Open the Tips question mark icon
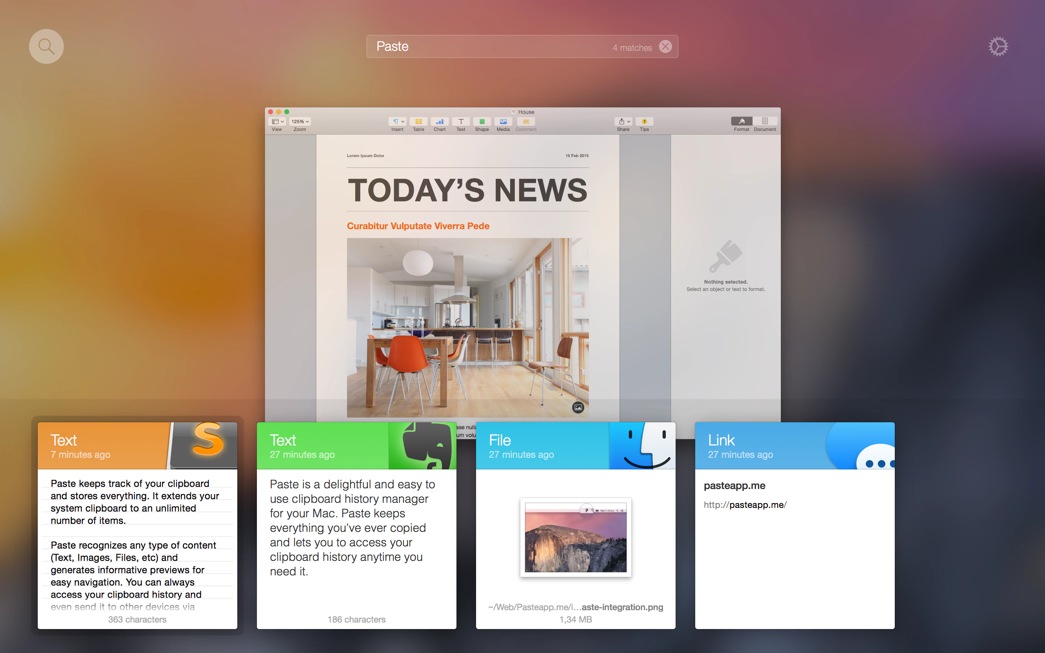 pos(644,122)
